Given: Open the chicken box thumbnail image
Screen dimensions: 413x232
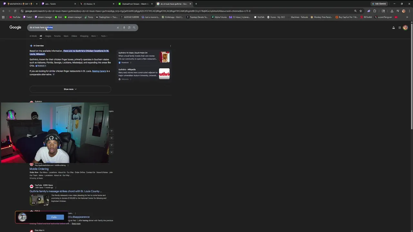Looking at the screenshot, I should (x=164, y=57).
